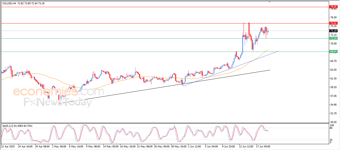Viewport: 340px width, 150px height.
Task: Select the blue ascending trendline
Action: tap(231, 68)
